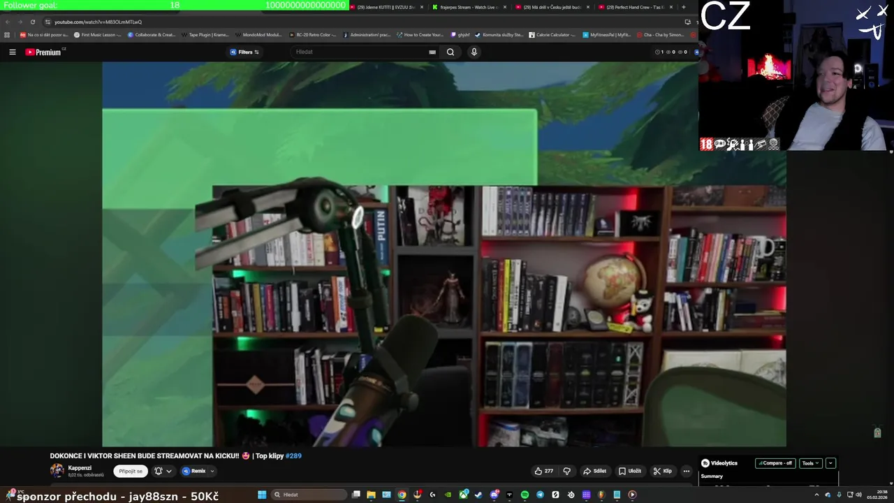Open Google Chrome taskbar icon
Screen dimensions: 894x503
coord(402,495)
